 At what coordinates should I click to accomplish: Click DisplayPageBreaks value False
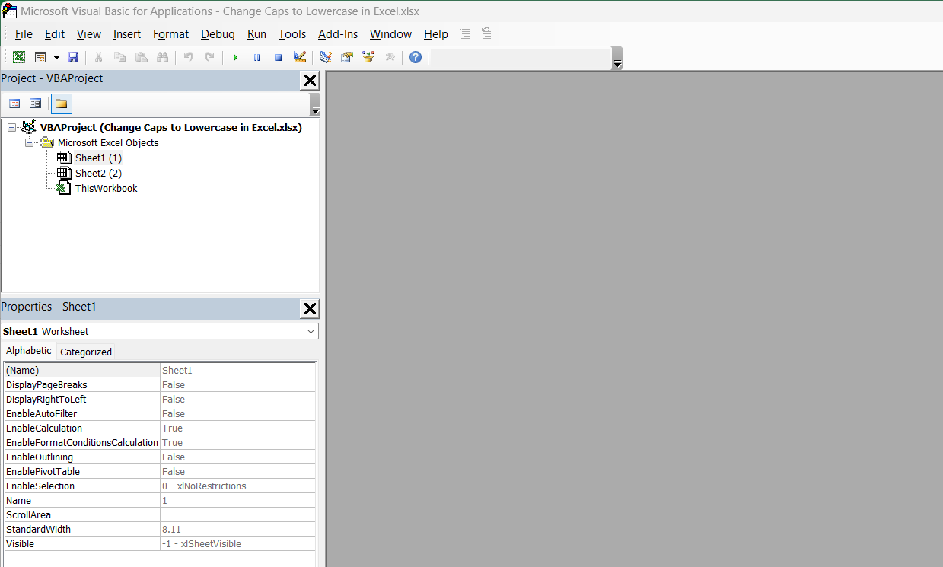(237, 384)
